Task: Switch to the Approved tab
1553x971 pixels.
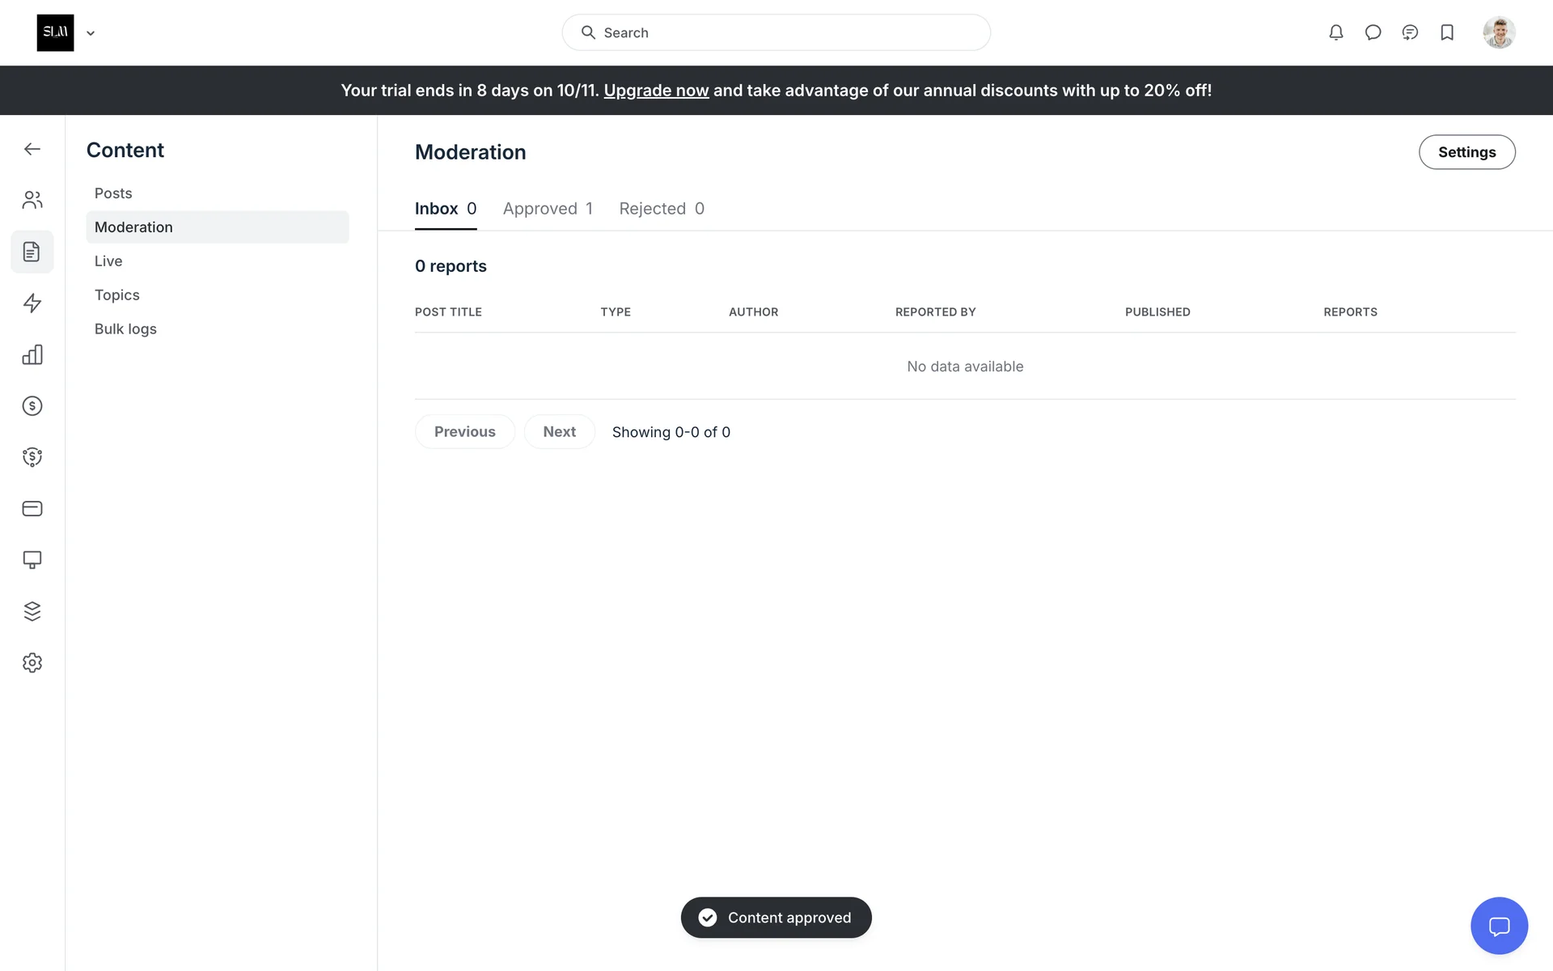Action: (x=548, y=209)
